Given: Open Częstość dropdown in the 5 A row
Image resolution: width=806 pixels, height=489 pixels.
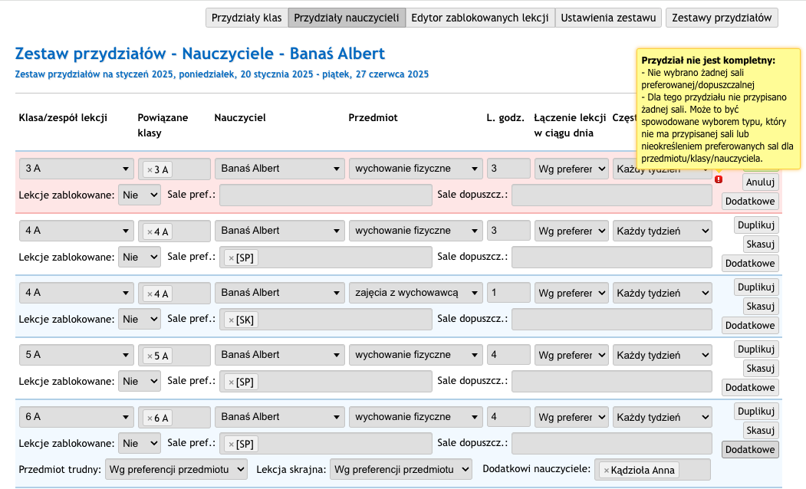Looking at the screenshot, I should click(663, 356).
